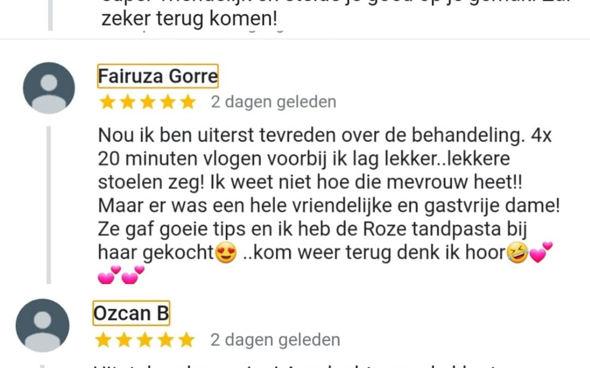This screenshot has height=368, width=590.
Task: Click the heart-eyes emoji after "gekocht"
Action: [226, 252]
